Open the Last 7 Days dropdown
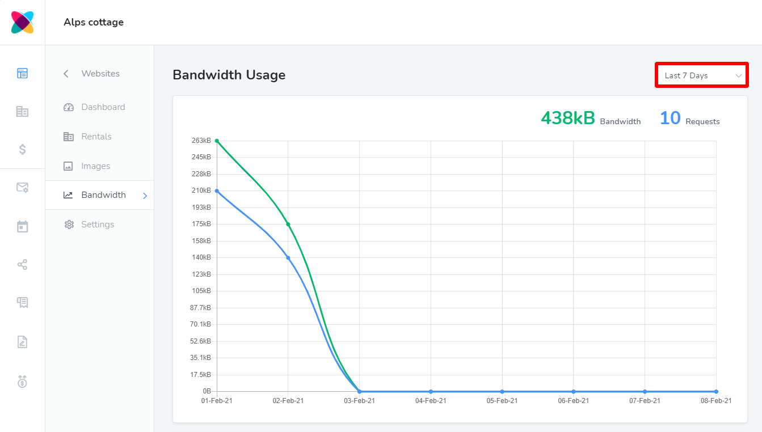 701,74
